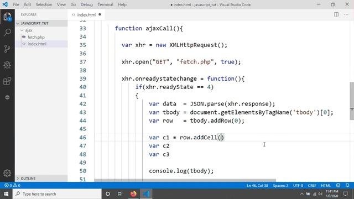Open the Debug view bug icon
This screenshot has height=199, width=354.
[x=7, y=65]
